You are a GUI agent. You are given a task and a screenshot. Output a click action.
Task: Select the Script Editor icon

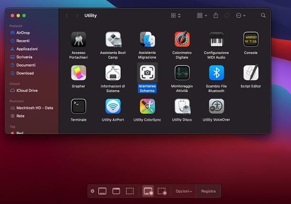point(251,73)
